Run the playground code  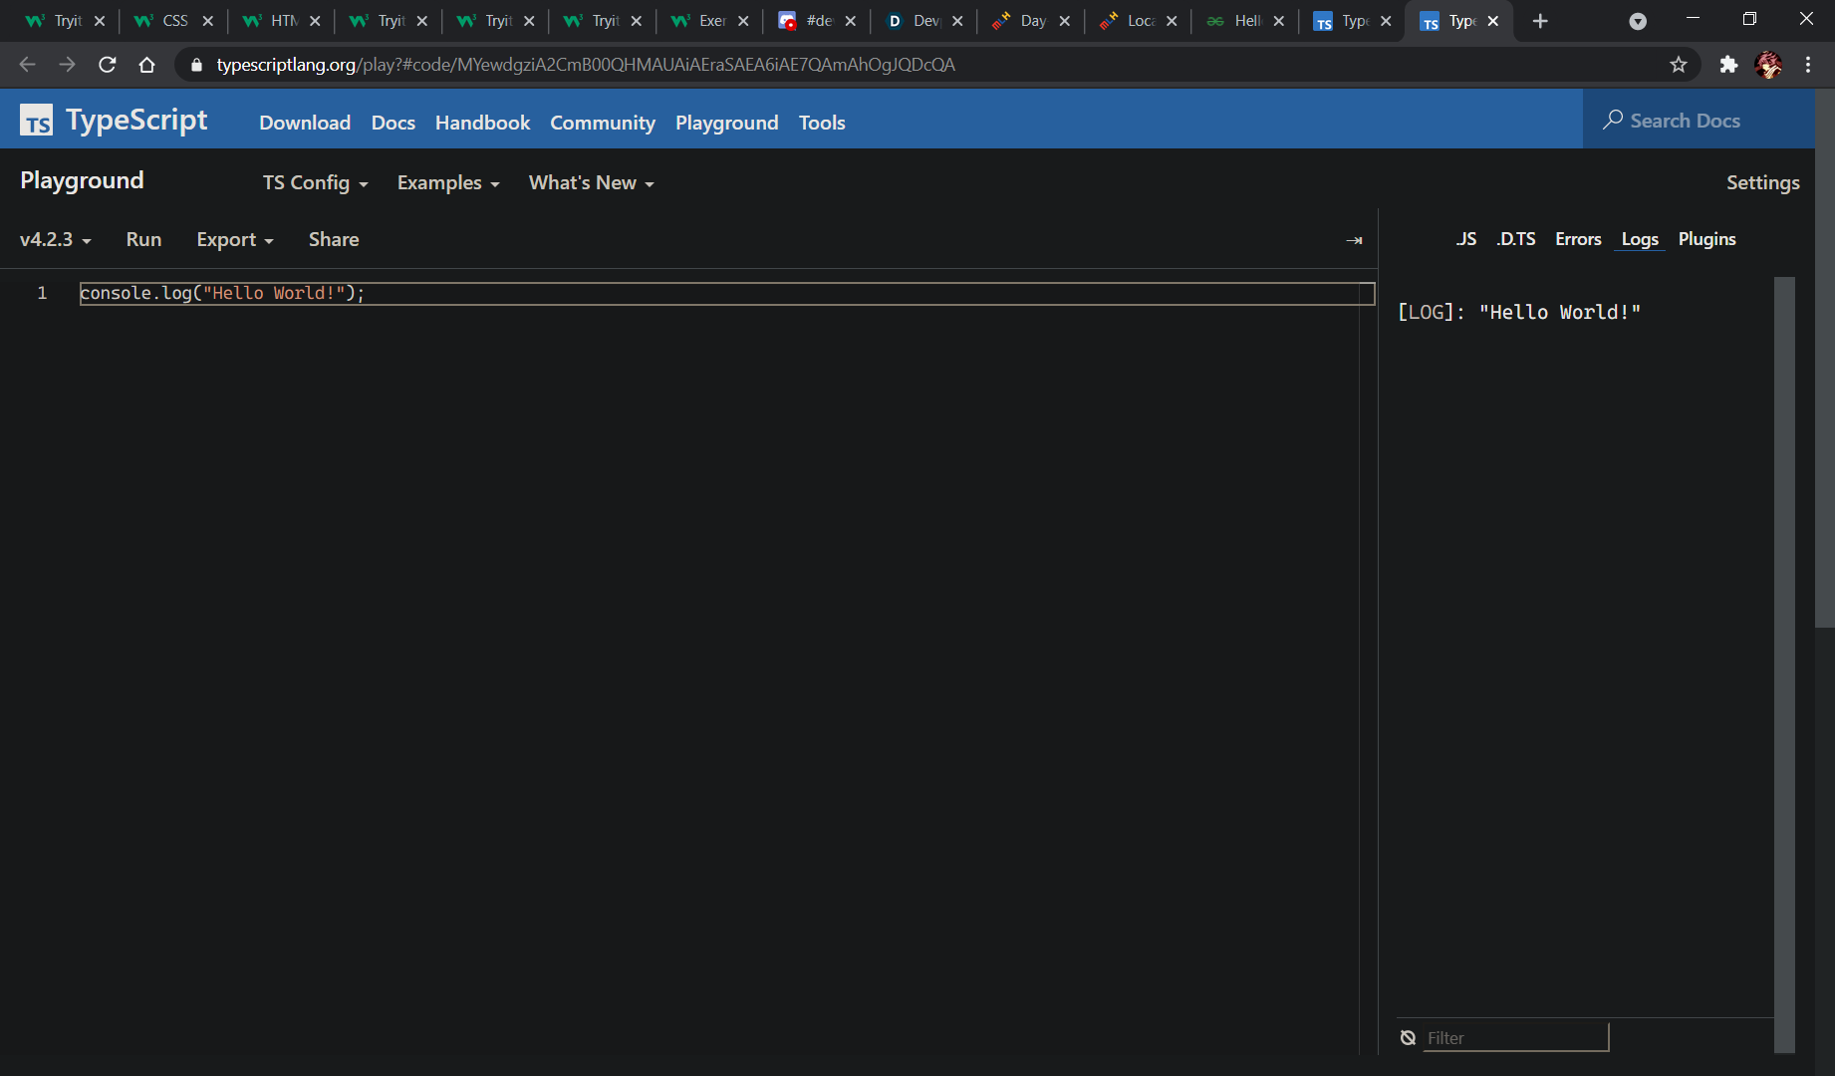[143, 240]
